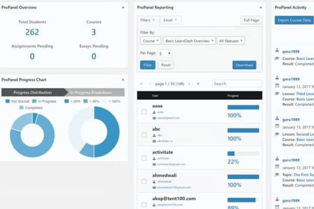The image size is (314, 209).
Task: Toggle the < 40% legend swatch
Action: [86, 101]
